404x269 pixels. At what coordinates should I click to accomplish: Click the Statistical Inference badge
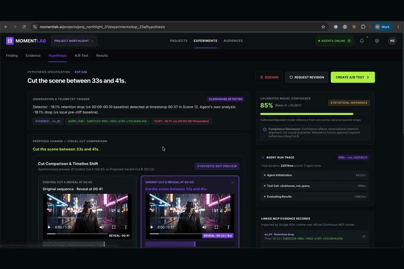click(349, 103)
